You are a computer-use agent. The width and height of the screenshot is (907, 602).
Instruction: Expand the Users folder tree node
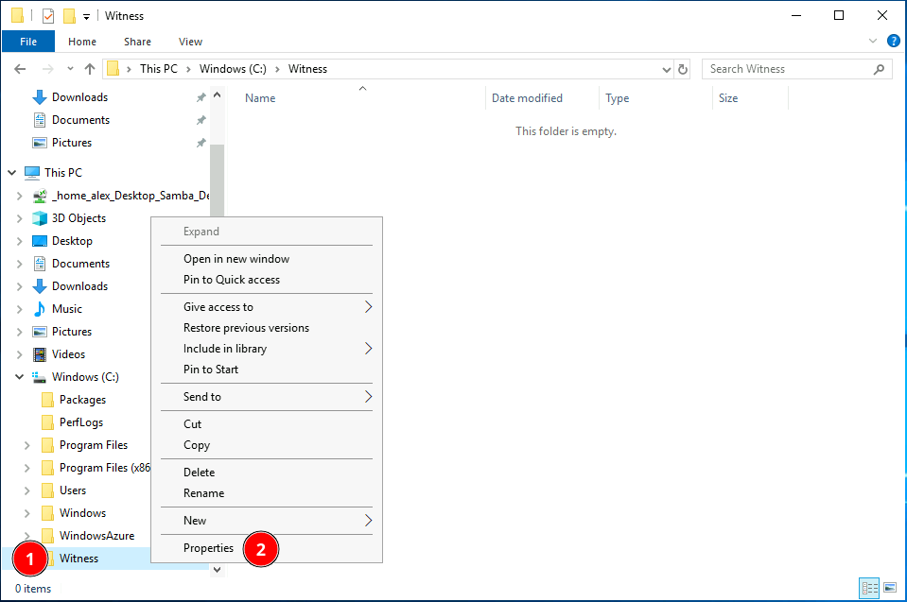[26, 490]
